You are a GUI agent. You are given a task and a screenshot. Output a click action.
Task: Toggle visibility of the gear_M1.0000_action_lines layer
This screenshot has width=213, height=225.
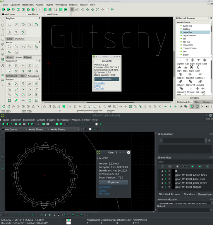point(159,175)
